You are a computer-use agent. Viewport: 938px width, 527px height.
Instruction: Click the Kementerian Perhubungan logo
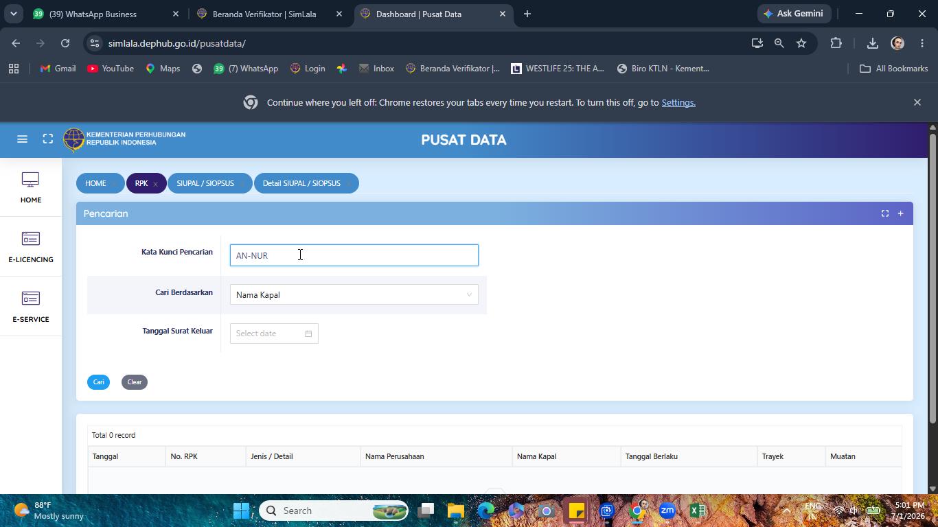pos(124,139)
